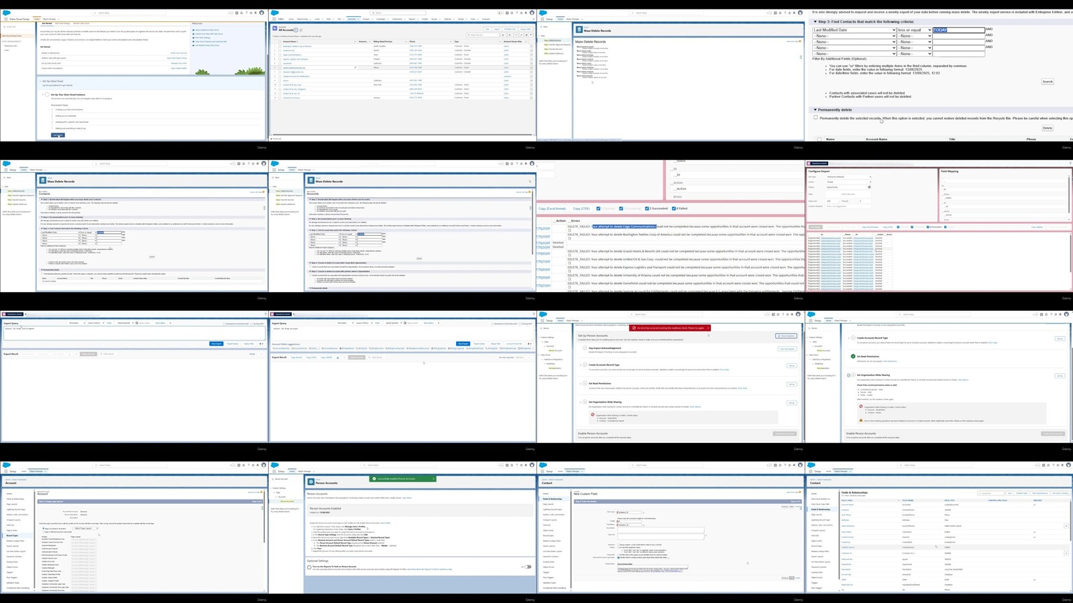
Task: Open user avatar menu in the red error toast frame
Action: 799,314
